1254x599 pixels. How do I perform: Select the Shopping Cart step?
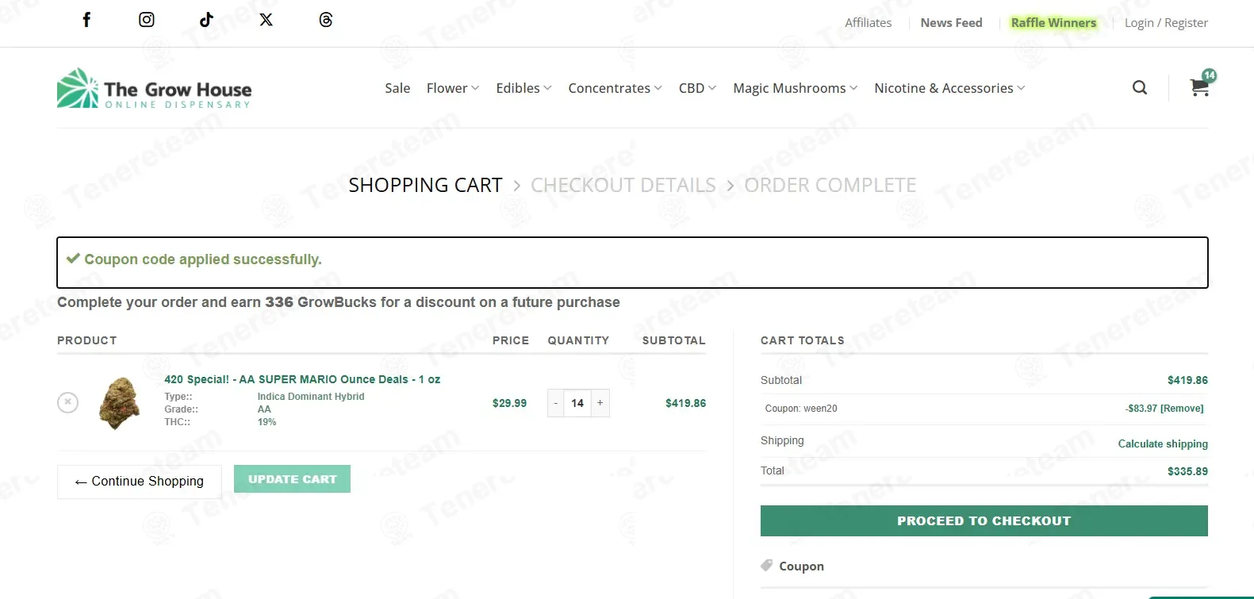tap(426, 185)
